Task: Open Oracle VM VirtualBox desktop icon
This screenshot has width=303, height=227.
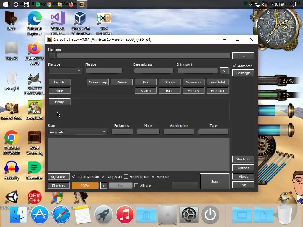Action: tap(80, 23)
